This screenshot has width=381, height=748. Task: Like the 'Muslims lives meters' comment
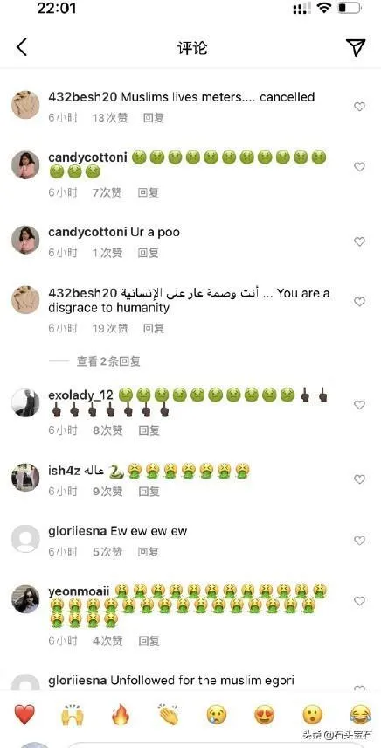(359, 107)
